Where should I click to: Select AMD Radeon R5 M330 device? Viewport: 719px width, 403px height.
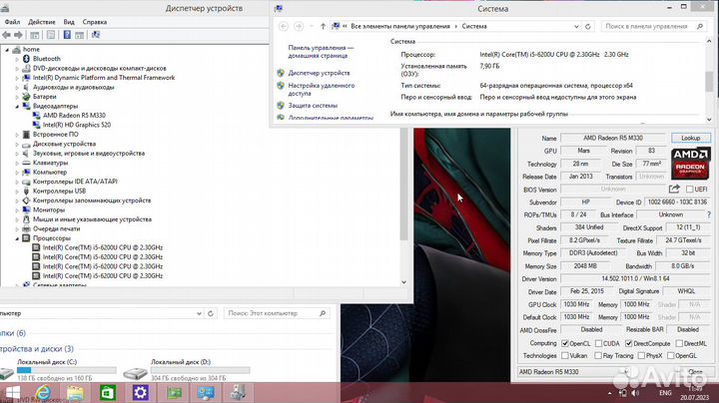click(x=74, y=116)
